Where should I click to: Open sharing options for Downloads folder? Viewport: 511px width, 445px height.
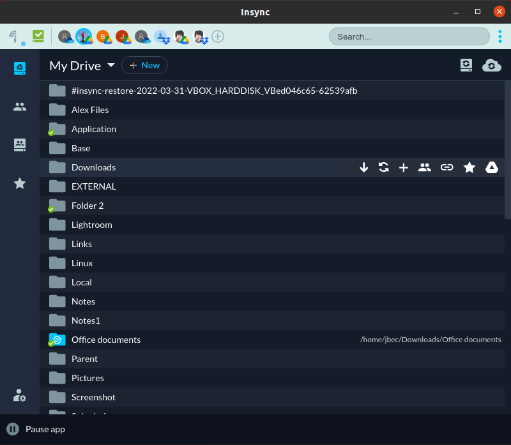(425, 167)
